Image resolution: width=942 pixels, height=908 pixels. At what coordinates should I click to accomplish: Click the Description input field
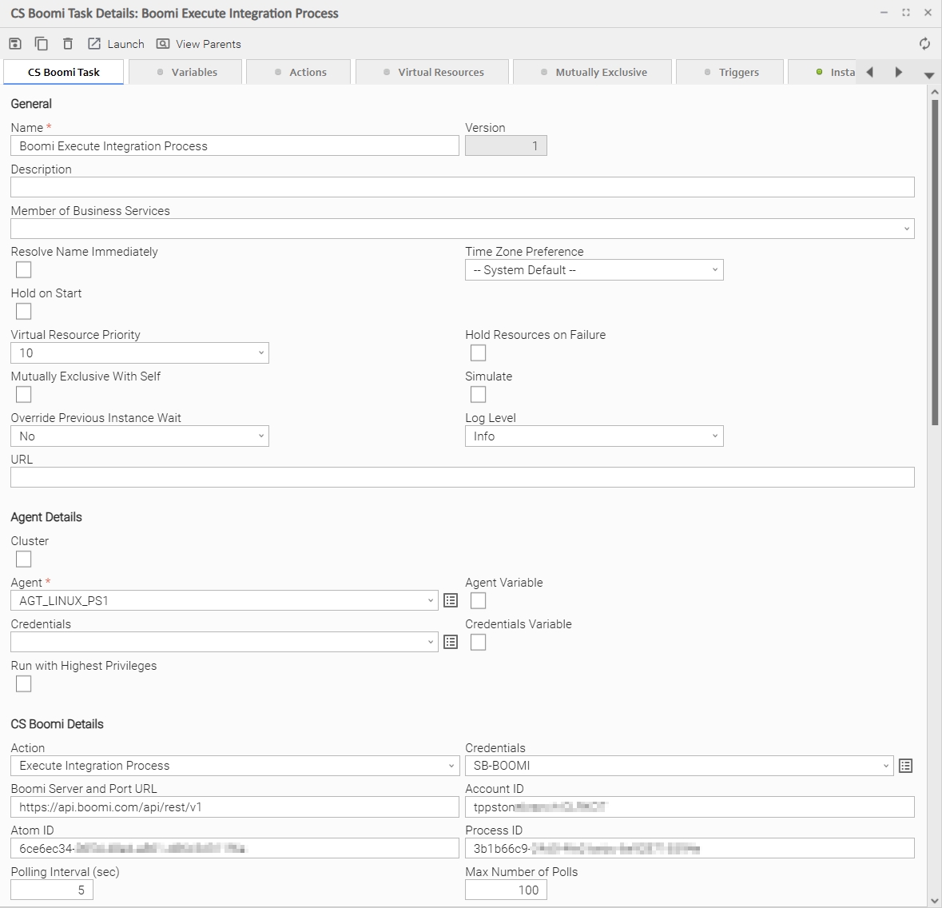pyautogui.click(x=463, y=187)
